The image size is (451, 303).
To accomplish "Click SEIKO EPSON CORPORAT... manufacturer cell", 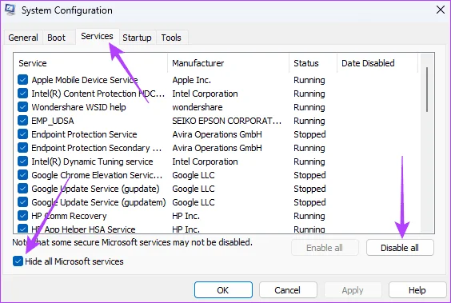I will 226,121.
